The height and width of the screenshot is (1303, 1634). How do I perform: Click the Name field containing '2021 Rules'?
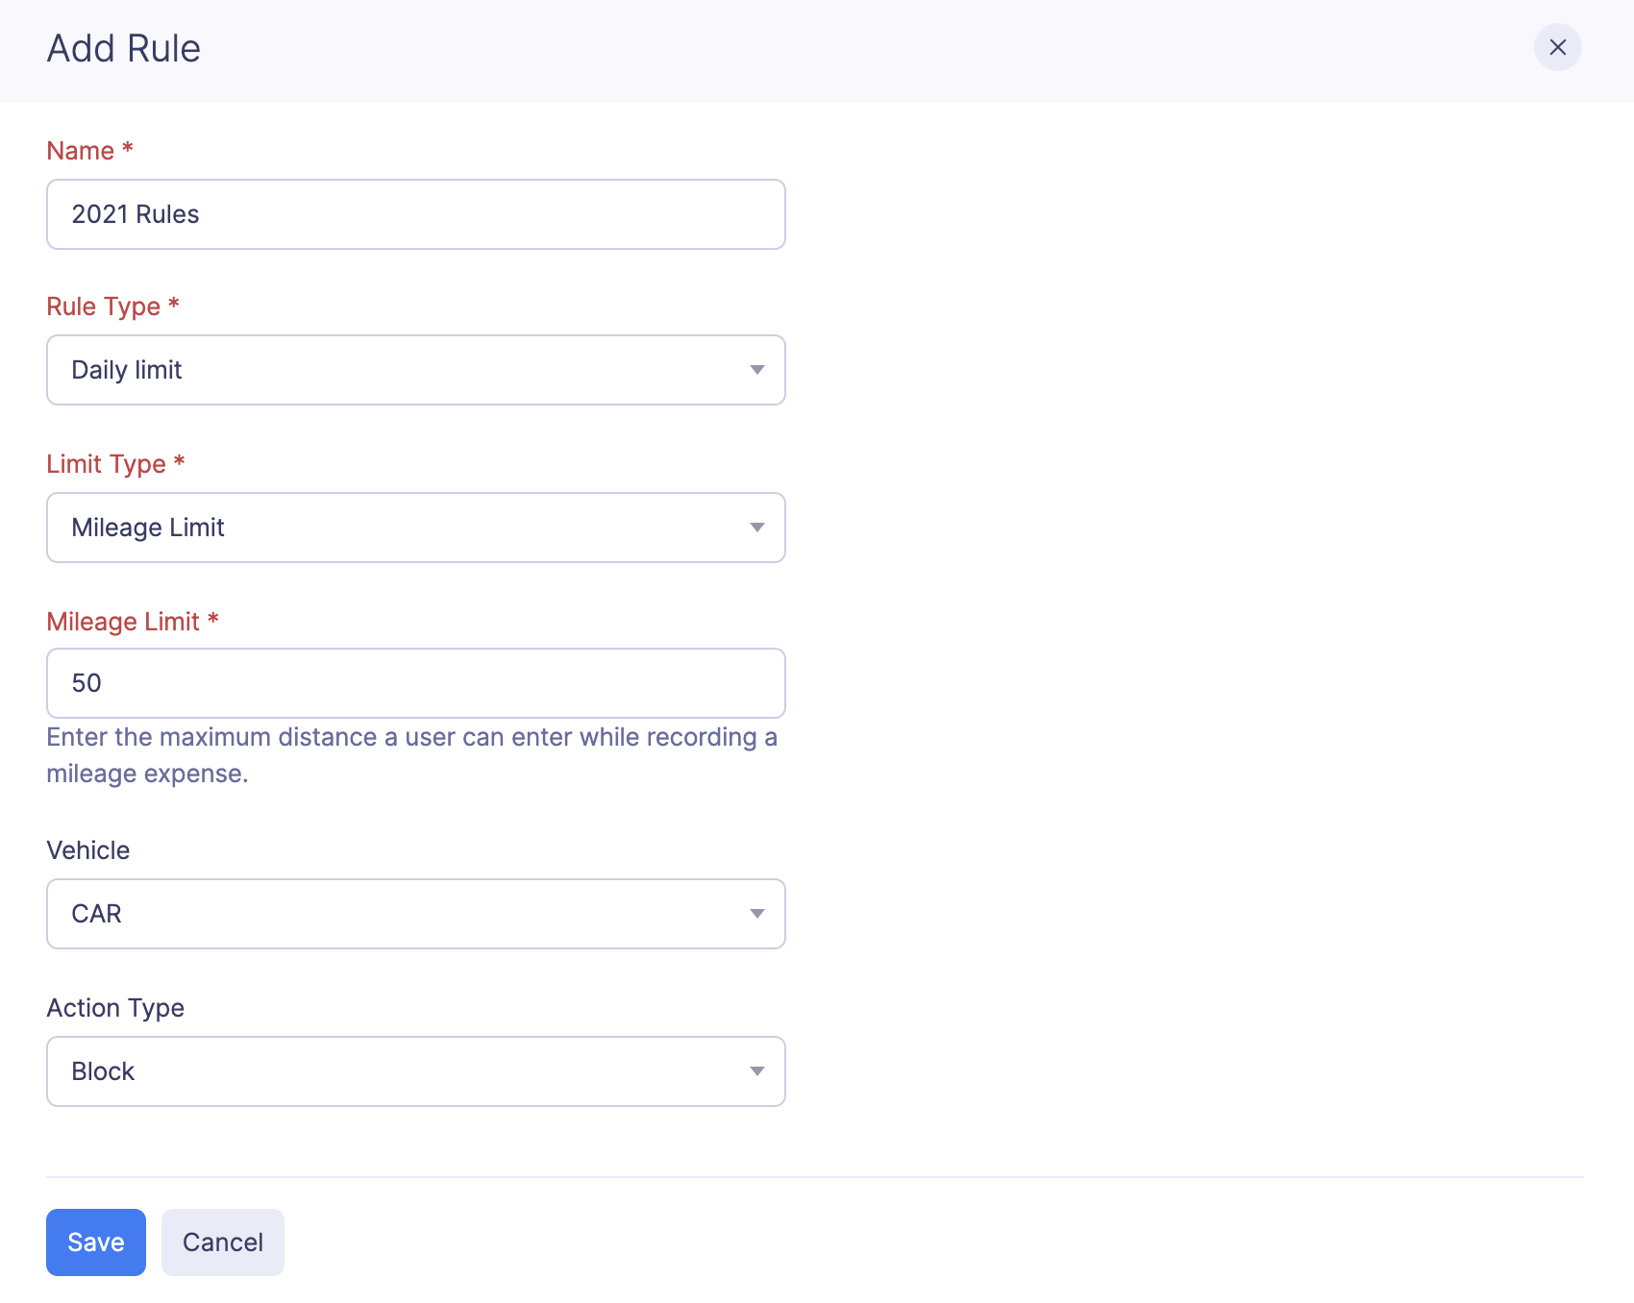pos(415,214)
